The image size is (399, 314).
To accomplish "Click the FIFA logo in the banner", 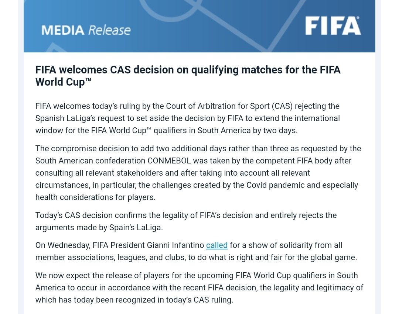I will point(333,26).
